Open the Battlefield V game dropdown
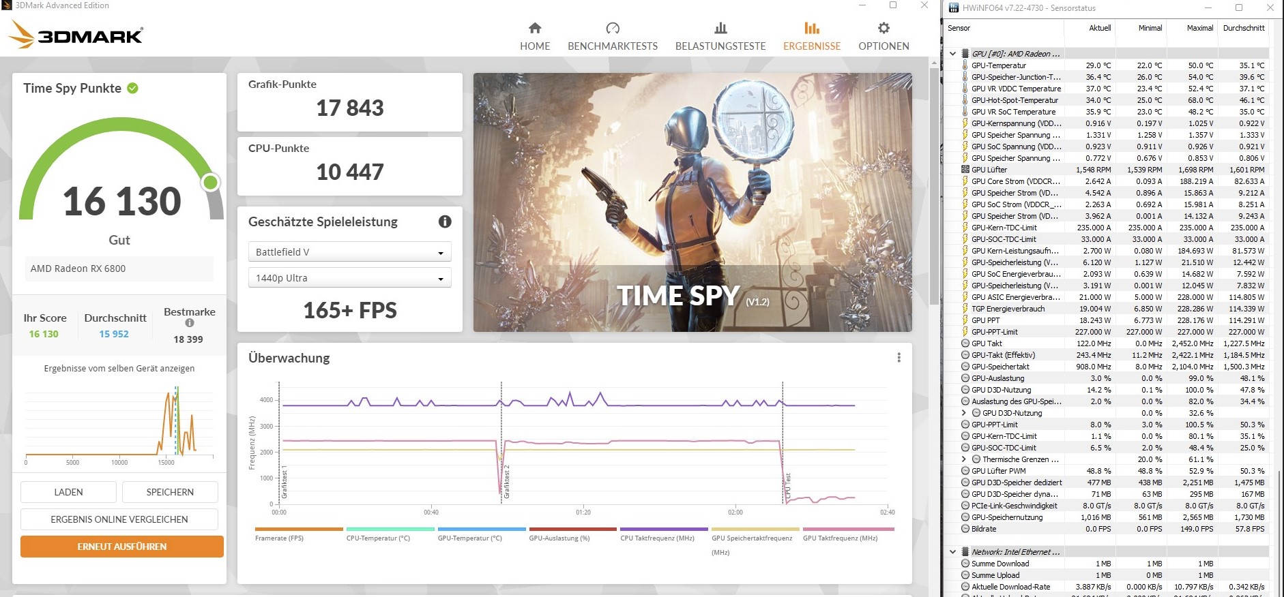Screen dimensions: 1284x597 pyautogui.click(x=349, y=252)
